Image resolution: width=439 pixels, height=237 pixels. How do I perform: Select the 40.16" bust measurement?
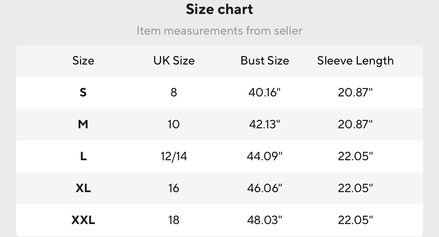pyautogui.click(x=265, y=92)
